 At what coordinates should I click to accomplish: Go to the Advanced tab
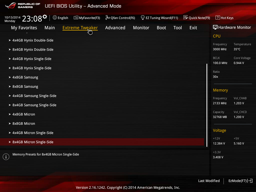(x=115, y=28)
